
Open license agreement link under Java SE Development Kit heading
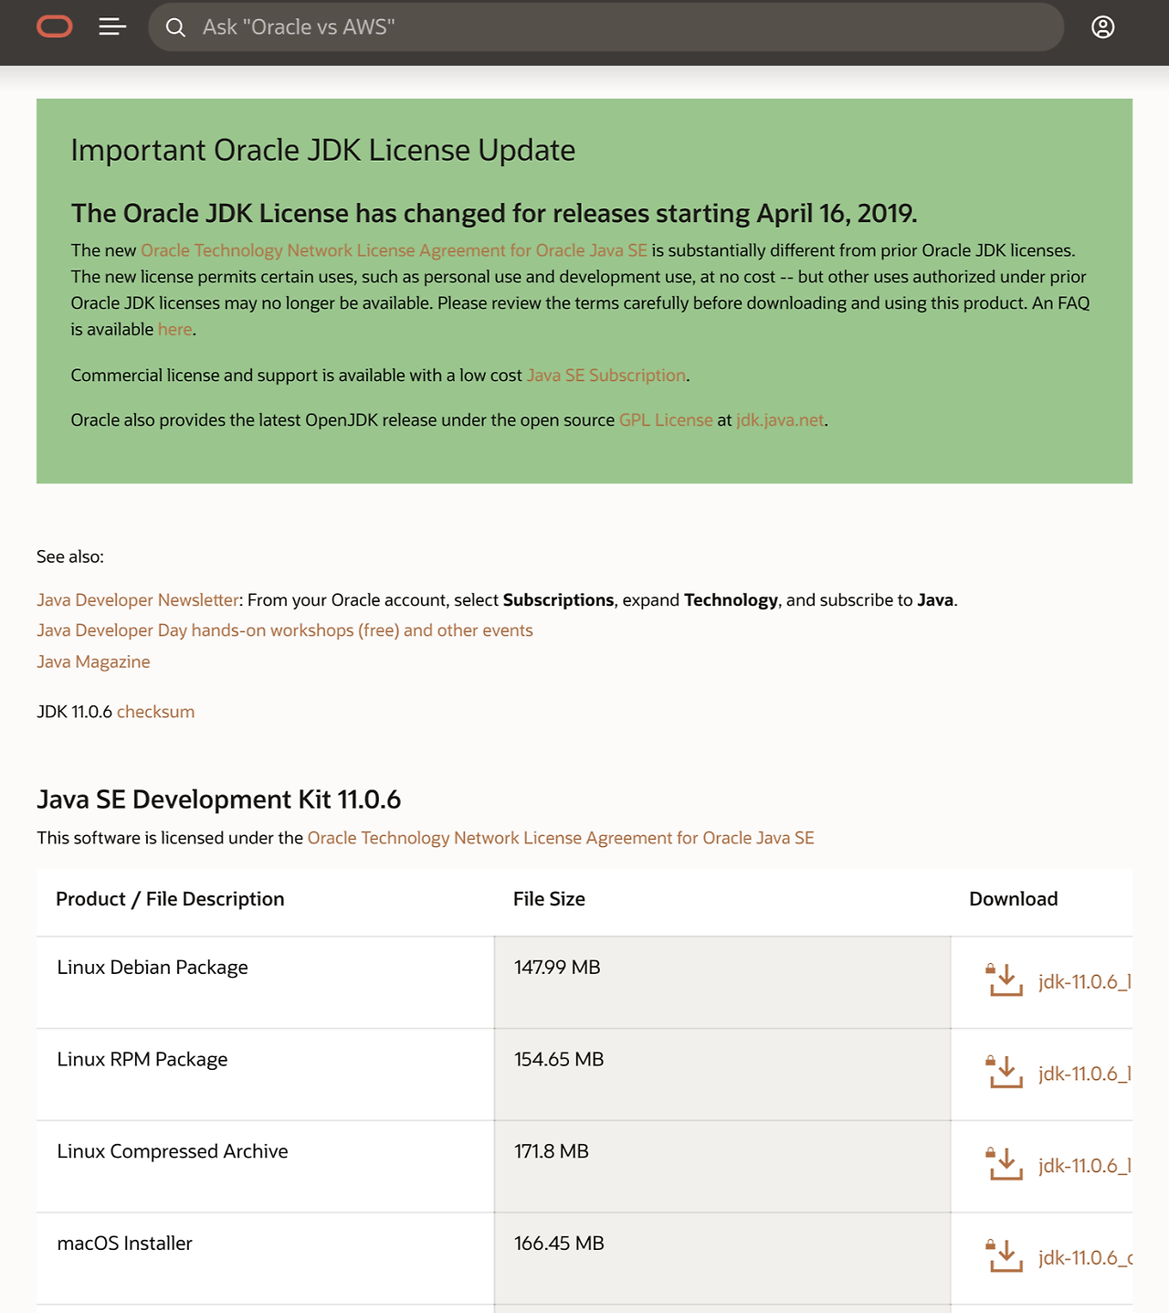561,838
